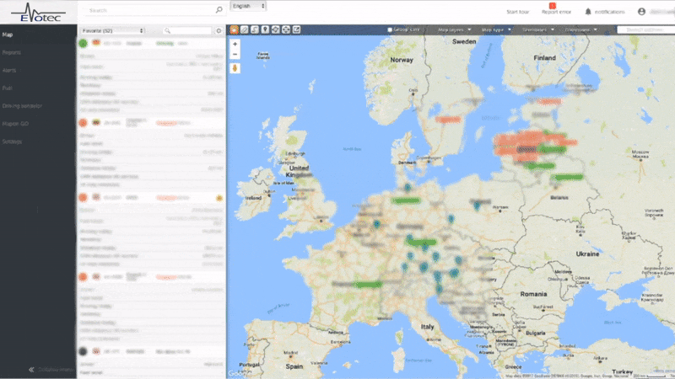The height and width of the screenshot is (379, 675).
Task: Open the Map type dropdown
Action: pos(496,29)
